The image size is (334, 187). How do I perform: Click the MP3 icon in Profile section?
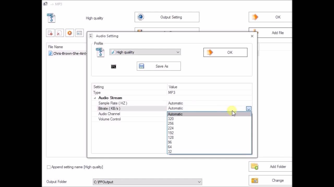coord(100,52)
